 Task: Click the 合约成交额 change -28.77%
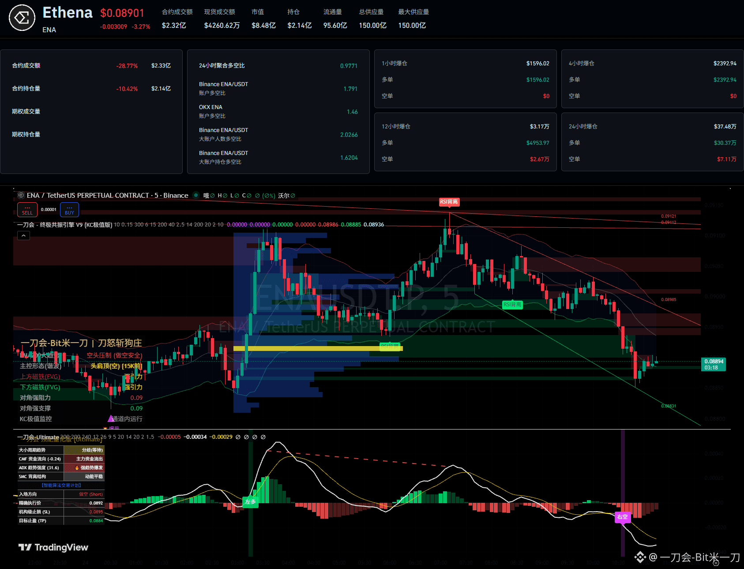click(127, 66)
